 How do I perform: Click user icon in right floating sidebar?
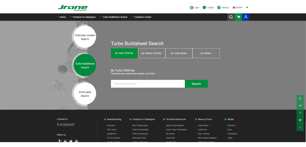pyautogui.click(x=300, y=113)
